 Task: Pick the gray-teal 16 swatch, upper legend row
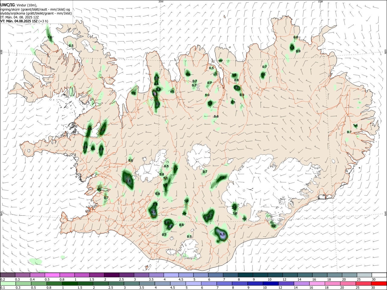click(x=320, y=275)
